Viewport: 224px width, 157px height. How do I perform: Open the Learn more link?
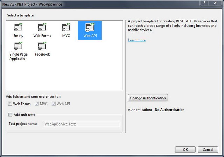(x=137, y=40)
